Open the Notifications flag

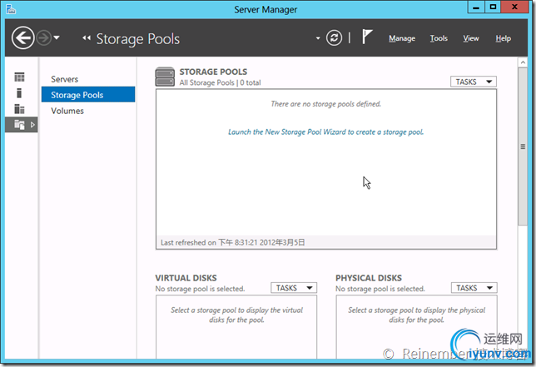pos(367,37)
